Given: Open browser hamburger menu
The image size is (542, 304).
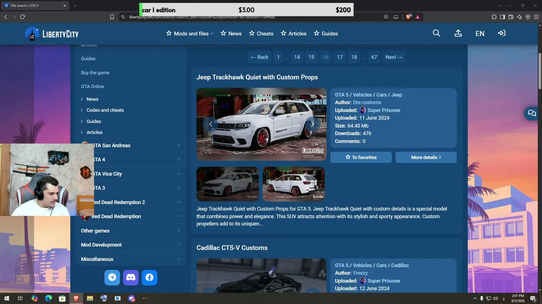Looking at the screenshot, I should (x=536, y=17).
